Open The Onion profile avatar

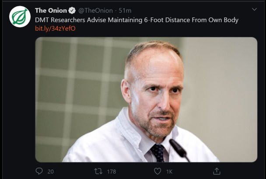tap(20, 17)
